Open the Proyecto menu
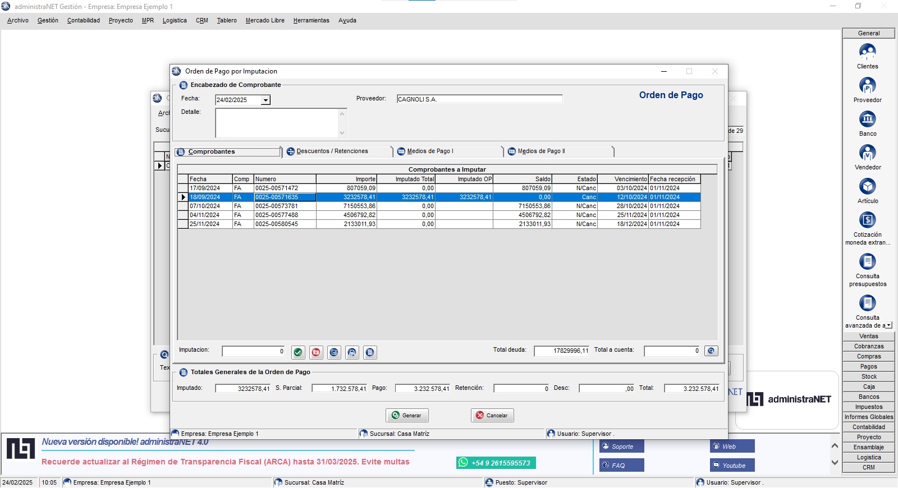Screen dimensions: 898x488 point(121,20)
